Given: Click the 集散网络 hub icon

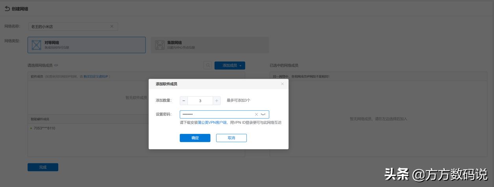Looking at the screenshot, I should [x=159, y=45].
